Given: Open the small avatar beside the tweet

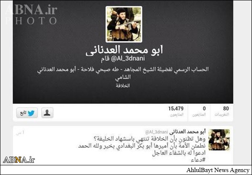Looking at the screenshot, I should pyautogui.click(x=219, y=140).
